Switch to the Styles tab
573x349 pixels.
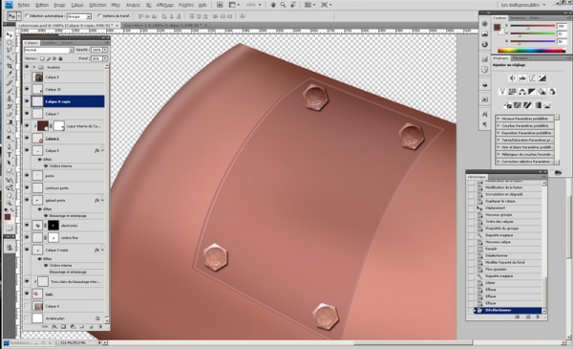coord(535,17)
